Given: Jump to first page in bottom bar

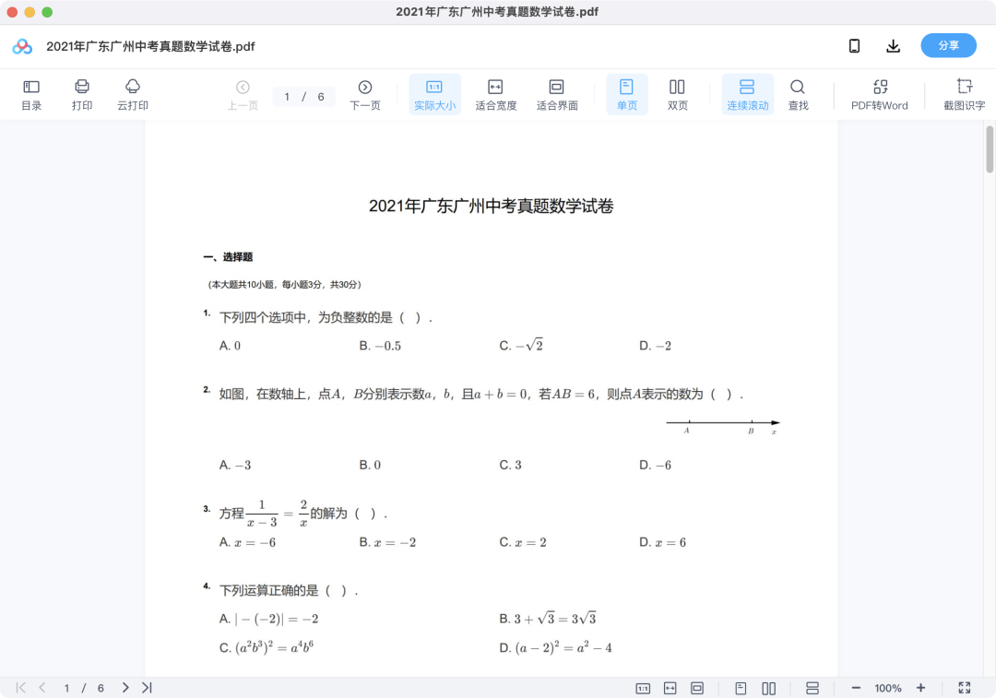Looking at the screenshot, I should tap(21, 688).
